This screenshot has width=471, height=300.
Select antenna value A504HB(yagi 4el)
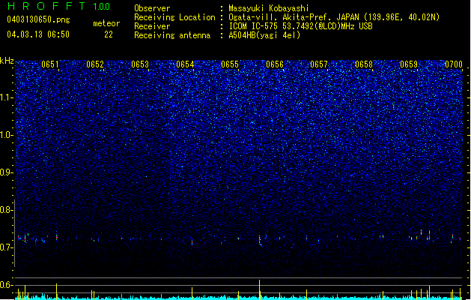(x=264, y=35)
